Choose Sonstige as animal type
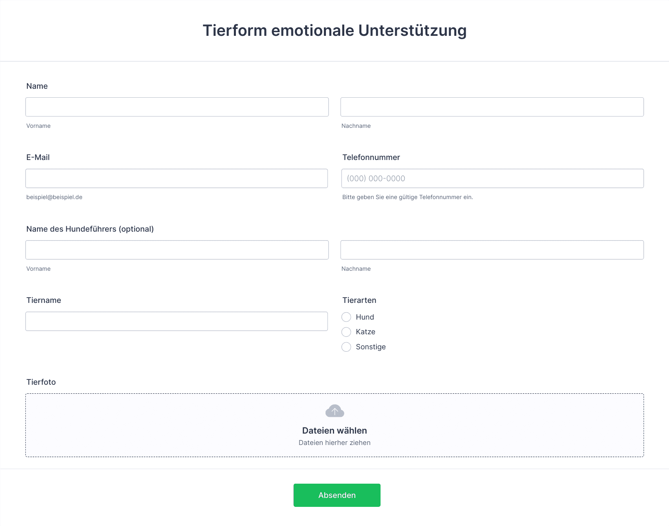This screenshot has height=526, width=669. (346, 347)
